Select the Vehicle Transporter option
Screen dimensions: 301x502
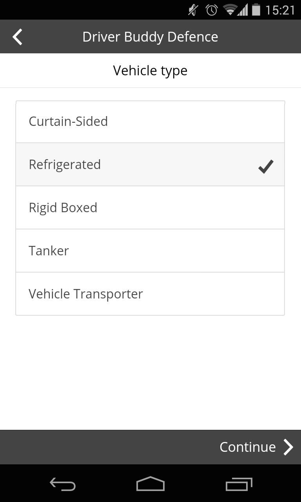[x=150, y=293]
